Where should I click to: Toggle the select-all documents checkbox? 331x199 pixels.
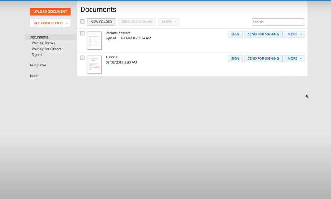(82, 22)
